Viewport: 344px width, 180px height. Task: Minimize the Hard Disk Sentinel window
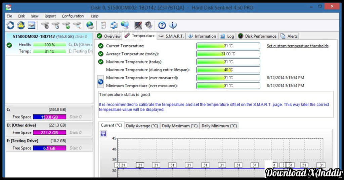tap(311, 7)
